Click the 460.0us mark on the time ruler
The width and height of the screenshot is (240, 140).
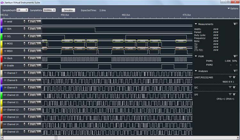pos(126,15)
